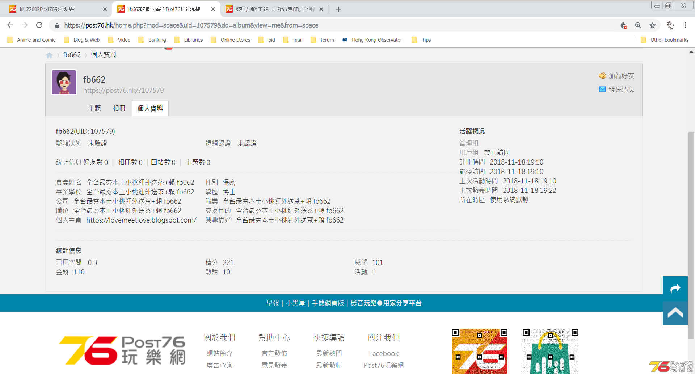Open Blog & Web bookmark folder
This screenshot has height=374, width=695.
82,40
